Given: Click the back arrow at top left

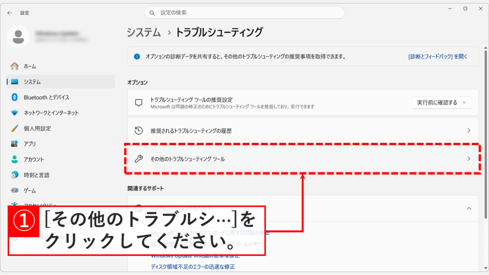Looking at the screenshot, I should click(x=10, y=13).
